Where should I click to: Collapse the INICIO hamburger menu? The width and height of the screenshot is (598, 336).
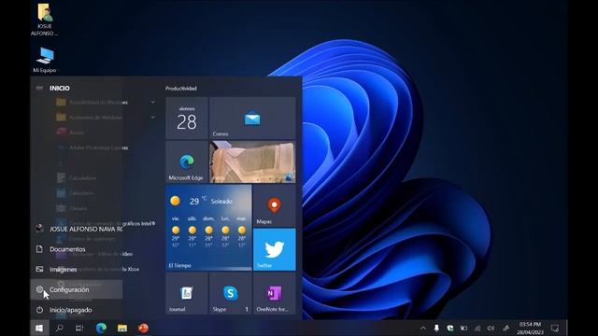click(39, 88)
